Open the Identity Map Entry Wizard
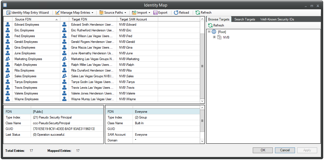Screen dimensions: 324x160 tap(28, 13)
